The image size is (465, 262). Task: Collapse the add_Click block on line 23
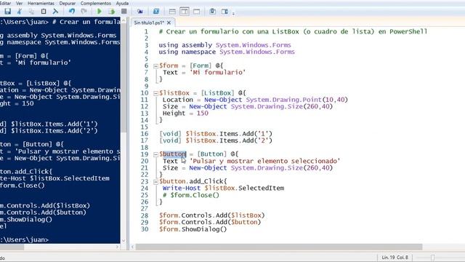(155, 182)
